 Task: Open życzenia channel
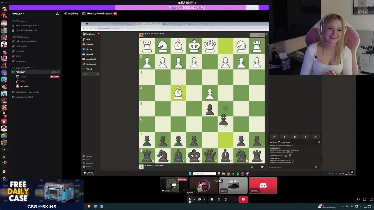20,51
